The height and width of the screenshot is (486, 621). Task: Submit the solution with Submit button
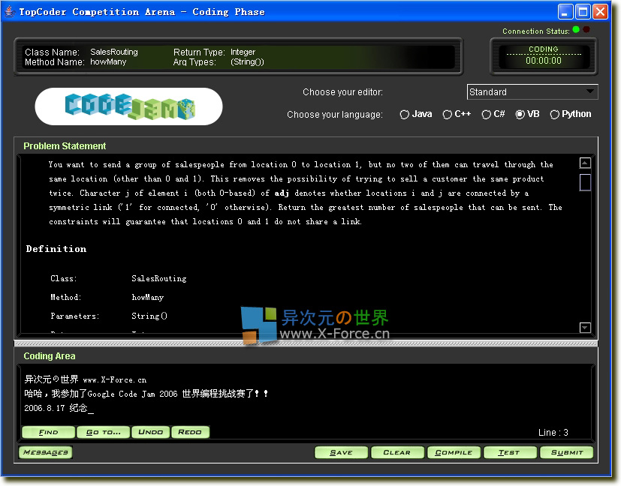pos(567,452)
